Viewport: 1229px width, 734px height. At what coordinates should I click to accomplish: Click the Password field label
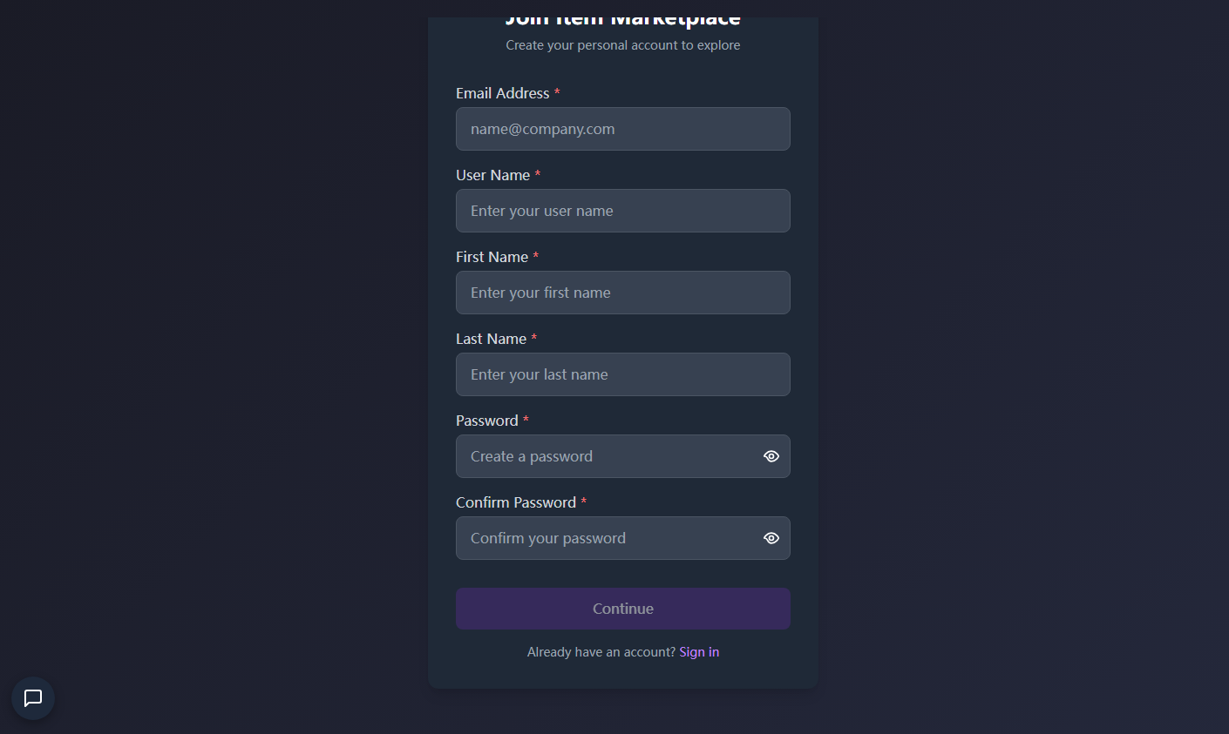tap(486, 421)
